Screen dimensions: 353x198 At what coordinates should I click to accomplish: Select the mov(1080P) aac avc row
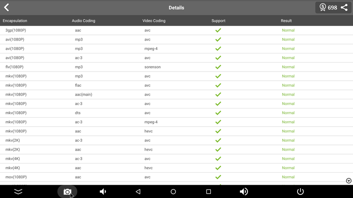(x=176, y=177)
